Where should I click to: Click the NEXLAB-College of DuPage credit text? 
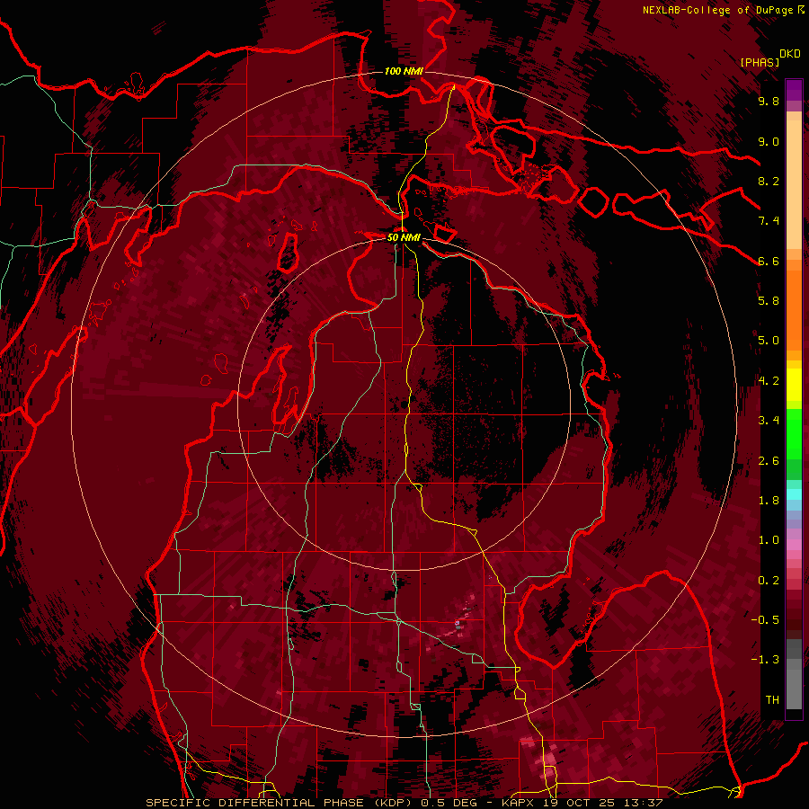(x=717, y=10)
